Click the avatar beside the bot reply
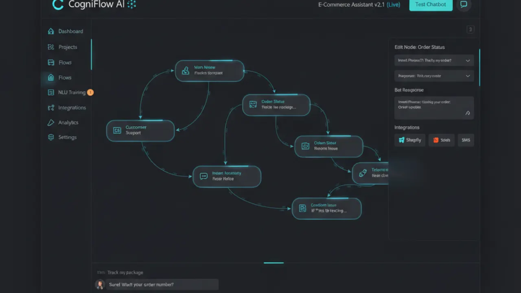This screenshot has height=293, width=521. (x=100, y=284)
